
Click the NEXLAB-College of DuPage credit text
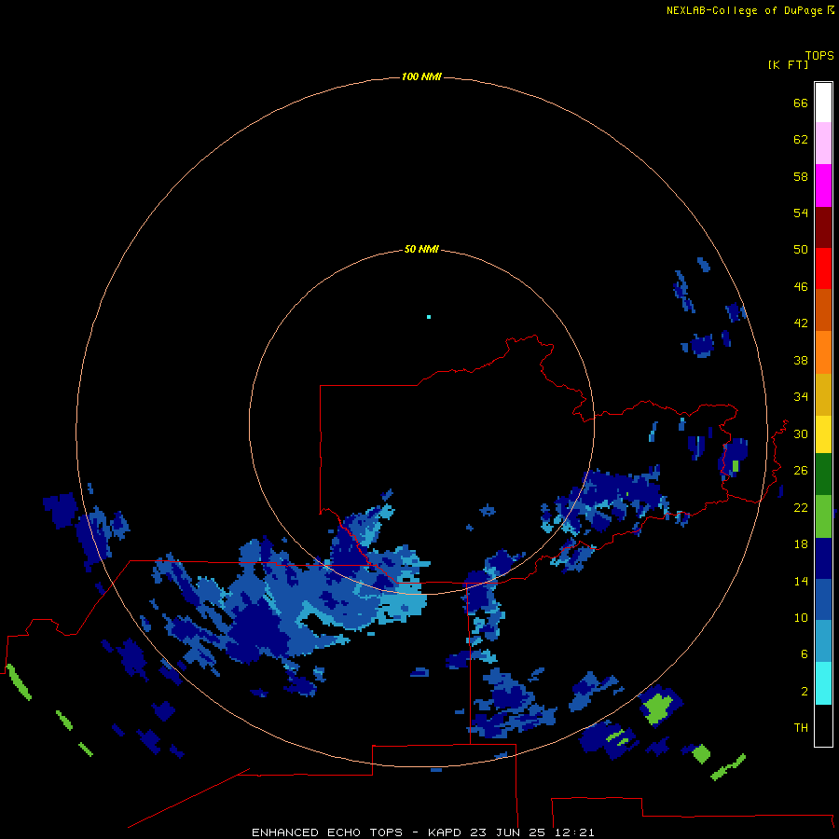744,10
